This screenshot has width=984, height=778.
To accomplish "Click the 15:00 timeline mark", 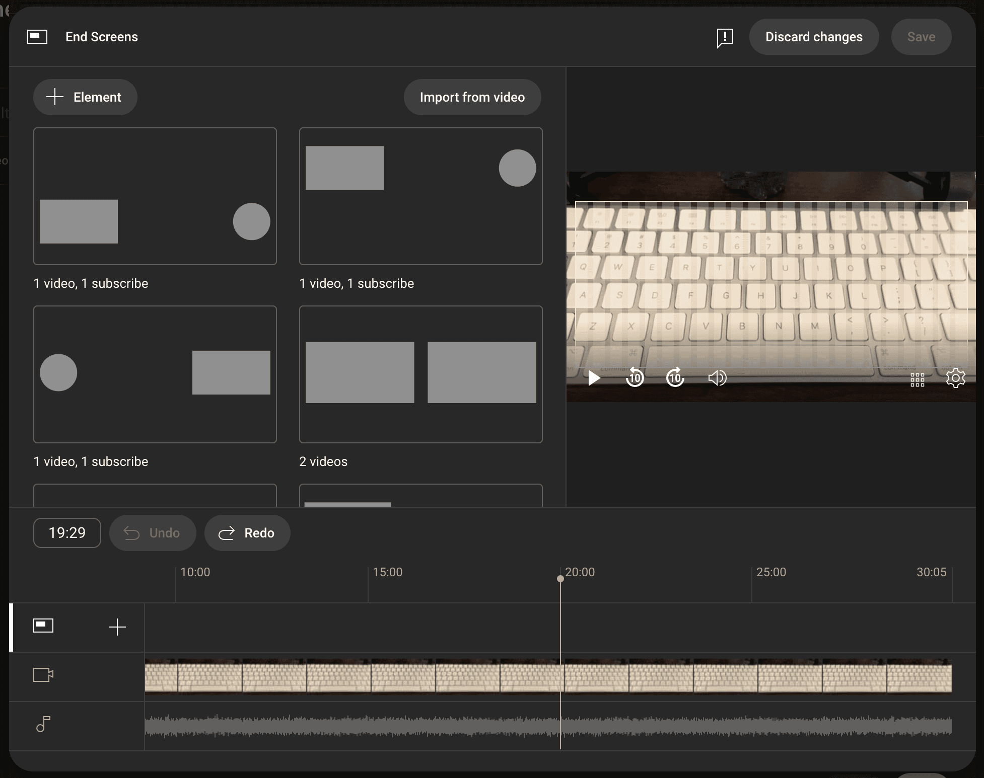I will [x=388, y=572].
